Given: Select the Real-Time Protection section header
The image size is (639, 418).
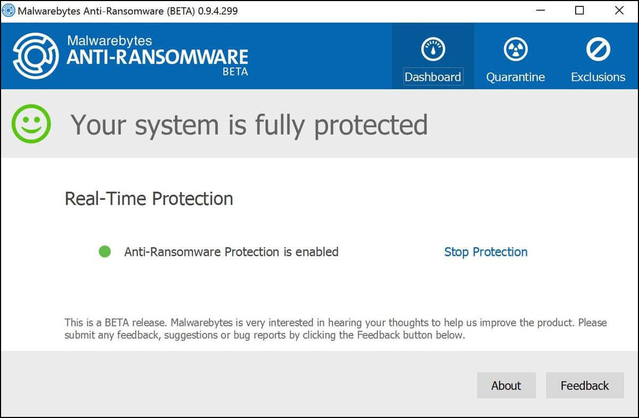Looking at the screenshot, I should (149, 198).
